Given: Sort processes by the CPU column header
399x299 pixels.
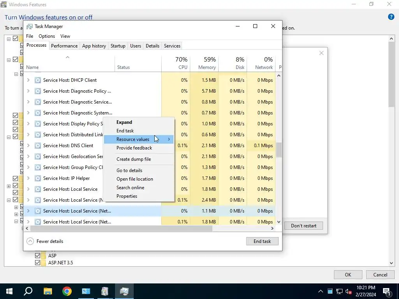Looking at the screenshot, I should click(176, 63).
